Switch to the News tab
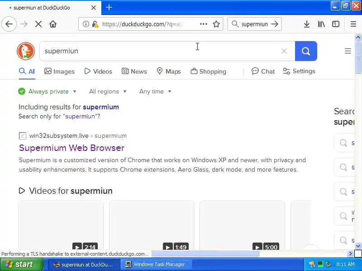Viewport: 362px width, 271px height. pyautogui.click(x=134, y=71)
